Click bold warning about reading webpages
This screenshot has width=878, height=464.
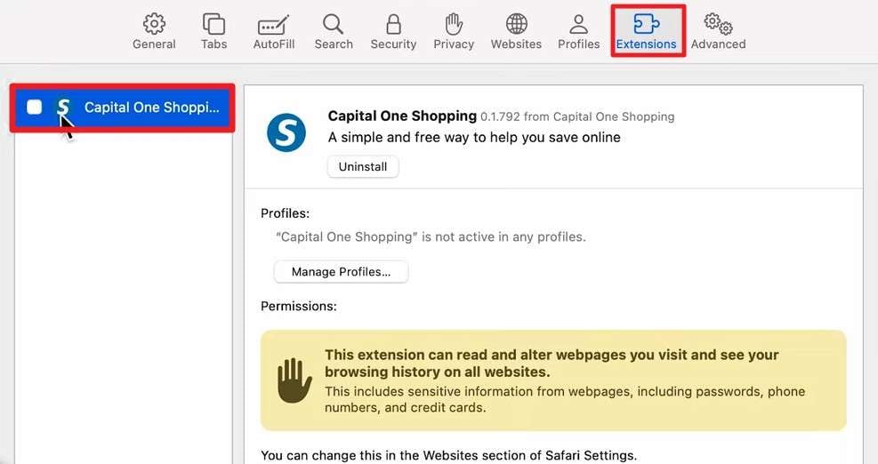(x=552, y=364)
